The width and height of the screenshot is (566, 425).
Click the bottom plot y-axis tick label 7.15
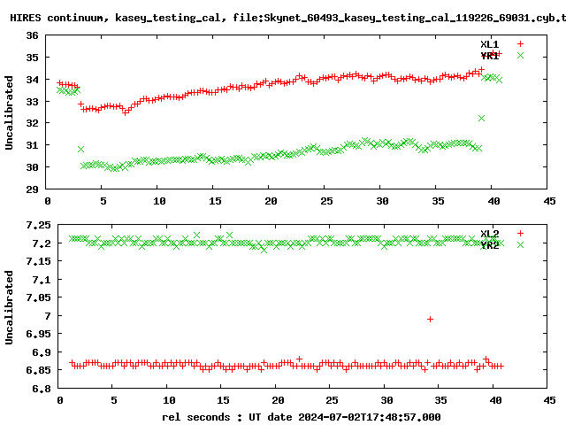click(x=38, y=261)
